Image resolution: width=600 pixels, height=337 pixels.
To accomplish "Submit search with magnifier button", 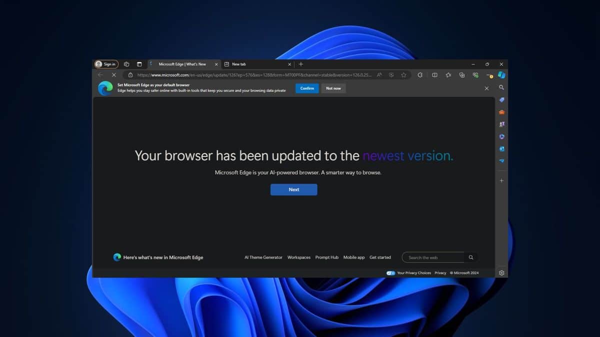I will pos(471,258).
